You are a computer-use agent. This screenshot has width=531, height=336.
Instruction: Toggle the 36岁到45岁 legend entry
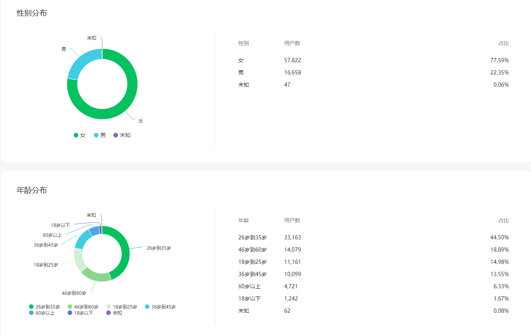[x=160, y=307]
